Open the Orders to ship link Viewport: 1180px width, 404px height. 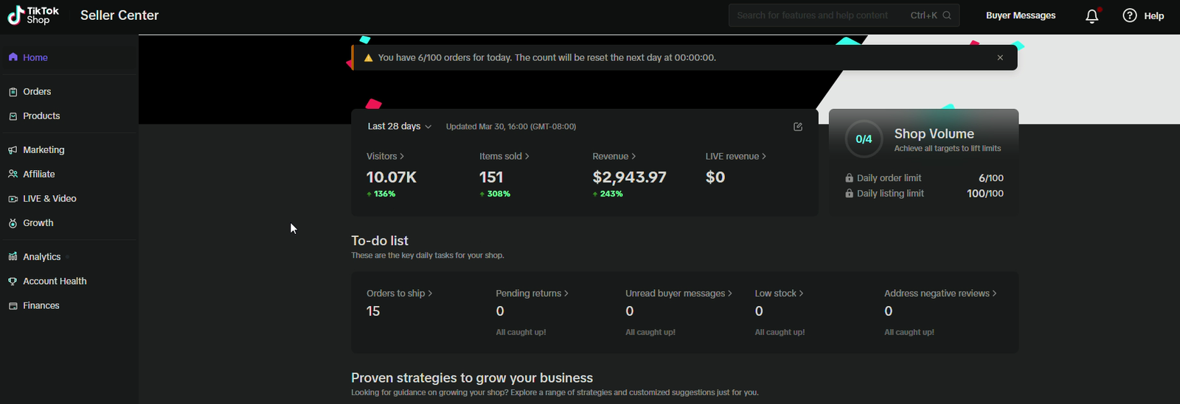point(399,293)
